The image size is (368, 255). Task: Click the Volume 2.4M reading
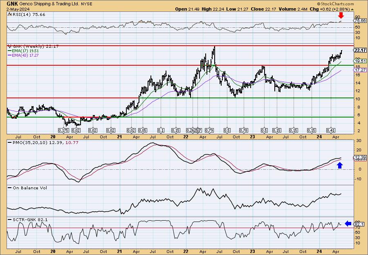(x=293, y=9)
